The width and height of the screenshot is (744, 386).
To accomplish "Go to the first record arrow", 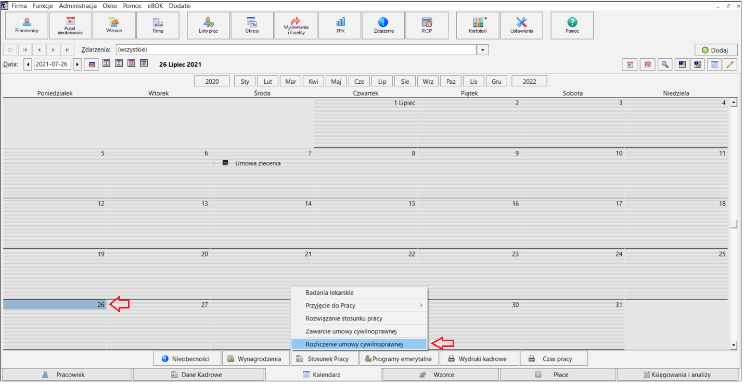I will pos(25,50).
